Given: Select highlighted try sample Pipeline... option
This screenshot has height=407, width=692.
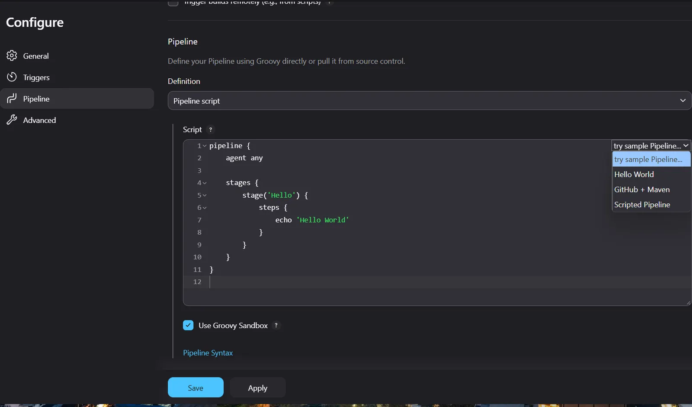Looking at the screenshot, I should click(x=651, y=159).
